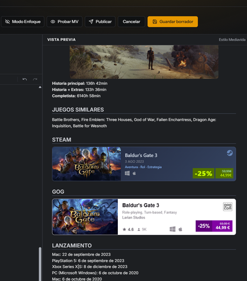
Task: Click the redo arrow icon
Action: coord(35,79)
